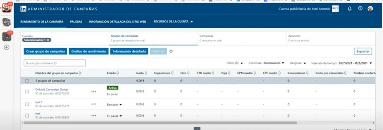
Task: Click the Exportar button
Action: click(x=363, y=51)
